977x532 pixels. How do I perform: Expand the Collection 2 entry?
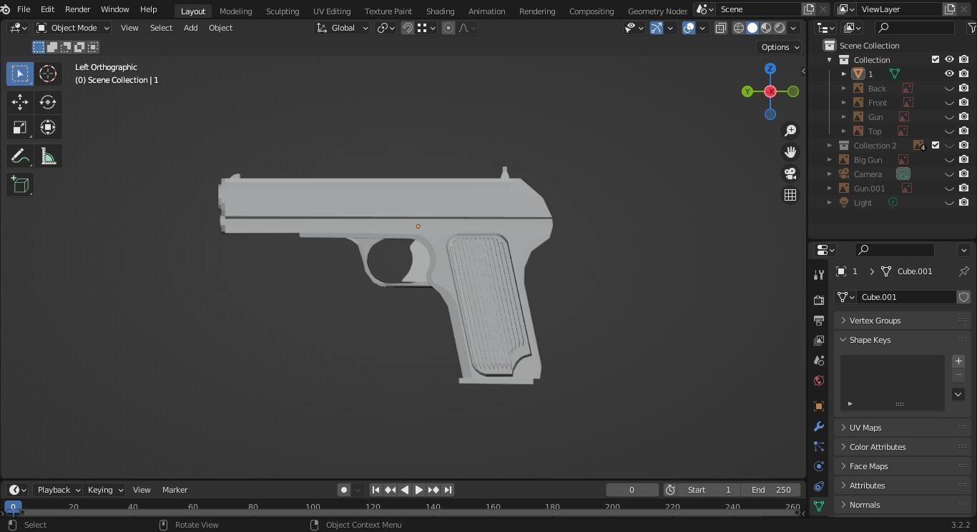[829, 145]
